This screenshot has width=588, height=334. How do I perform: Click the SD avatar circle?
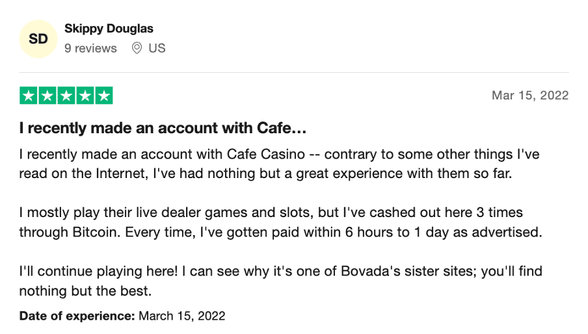(38, 39)
